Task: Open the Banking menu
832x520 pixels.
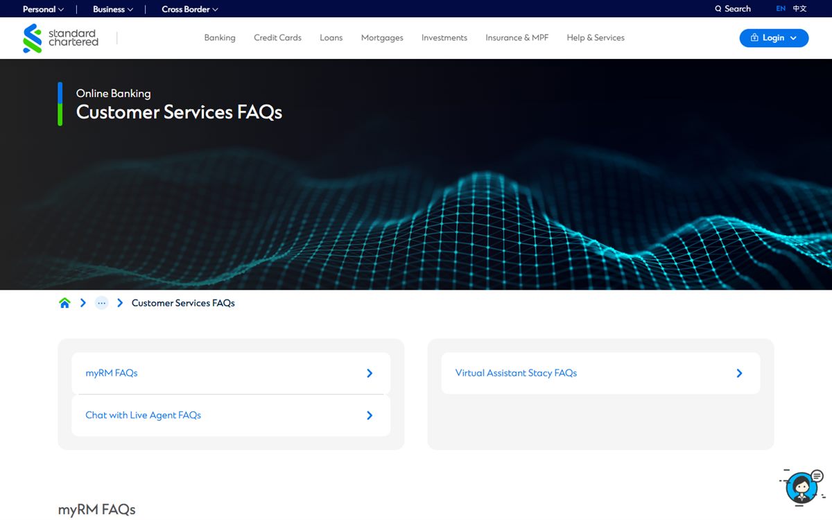Action: tap(220, 38)
